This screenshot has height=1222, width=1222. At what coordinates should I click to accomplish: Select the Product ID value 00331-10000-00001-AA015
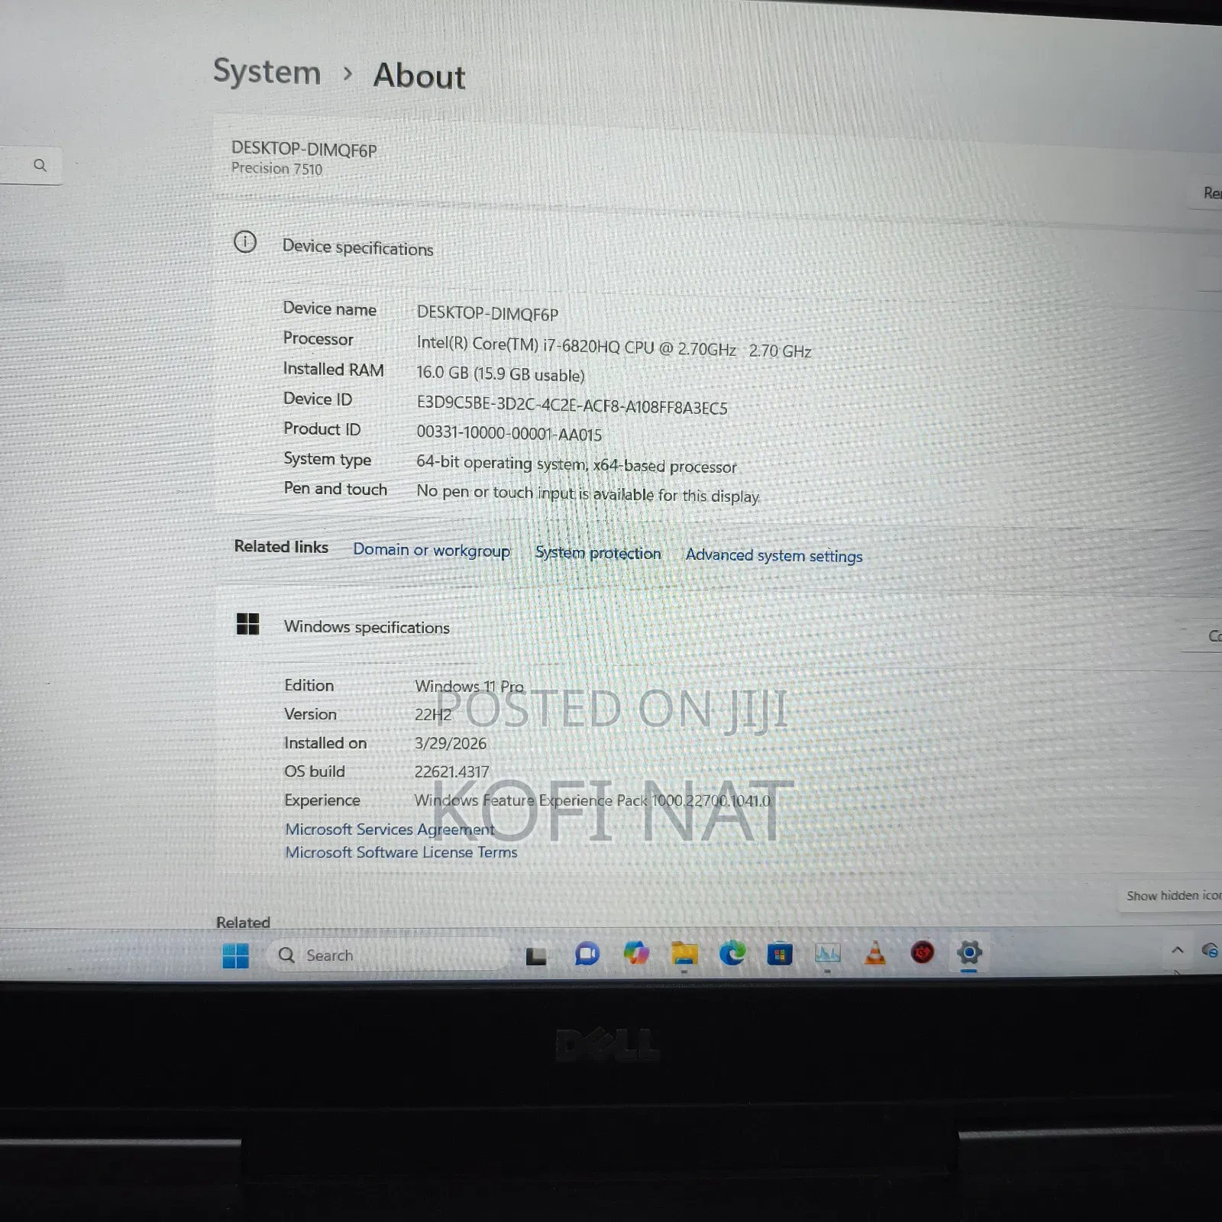point(509,434)
